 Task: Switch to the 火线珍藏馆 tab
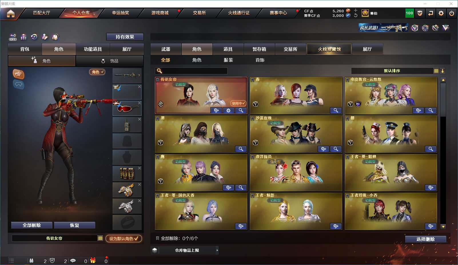(329, 49)
